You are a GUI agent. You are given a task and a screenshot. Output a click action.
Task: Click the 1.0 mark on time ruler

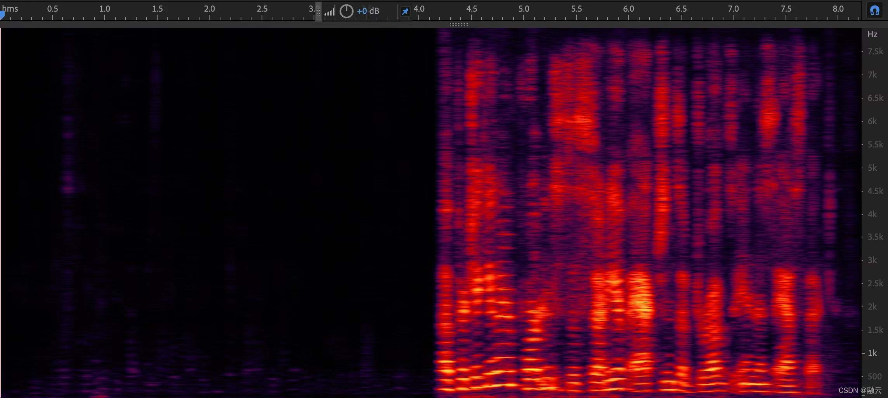[104, 9]
